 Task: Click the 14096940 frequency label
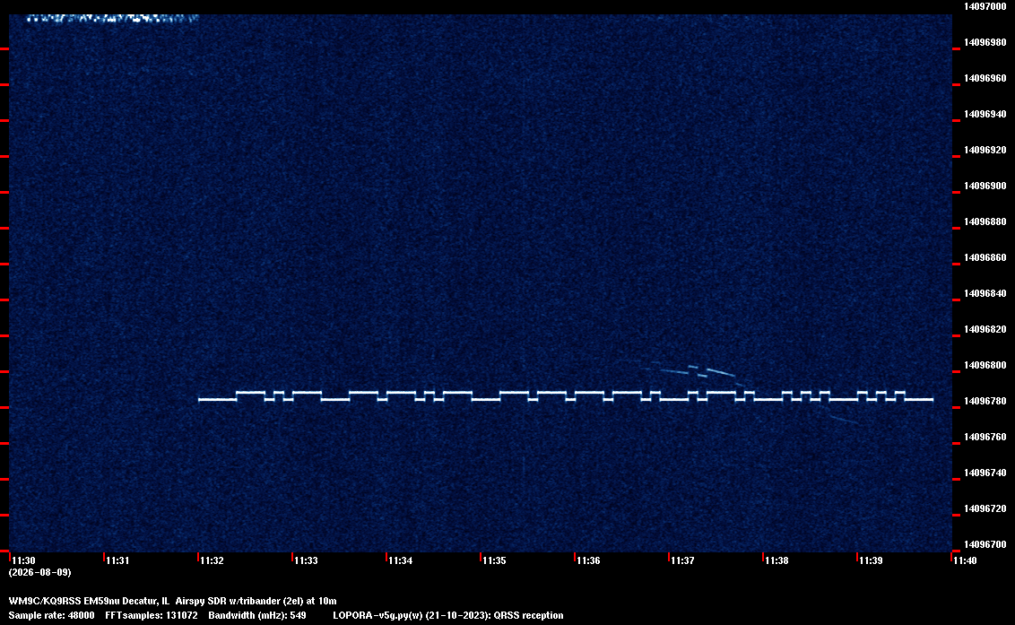click(985, 114)
